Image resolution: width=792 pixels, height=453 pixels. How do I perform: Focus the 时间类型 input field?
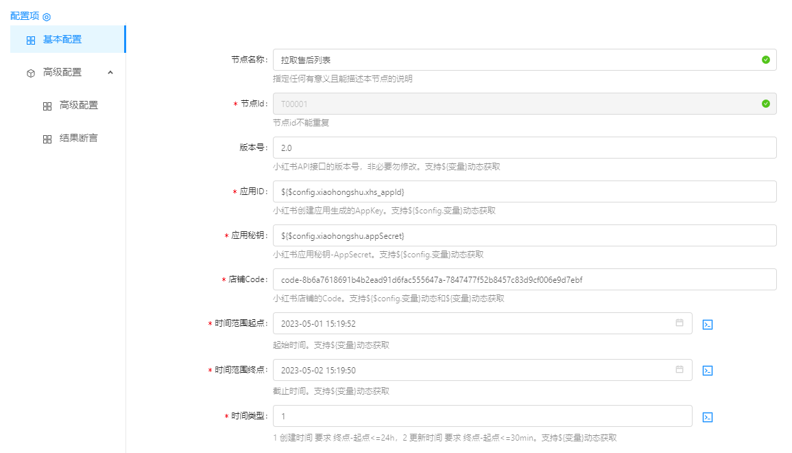pyautogui.click(x=481, y=416)
